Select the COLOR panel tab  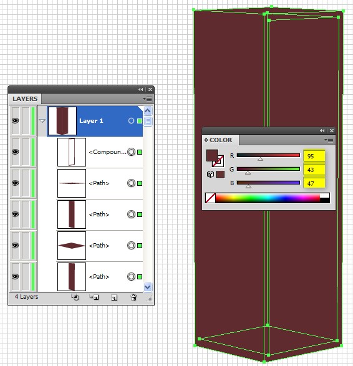(x=221, y=140)
